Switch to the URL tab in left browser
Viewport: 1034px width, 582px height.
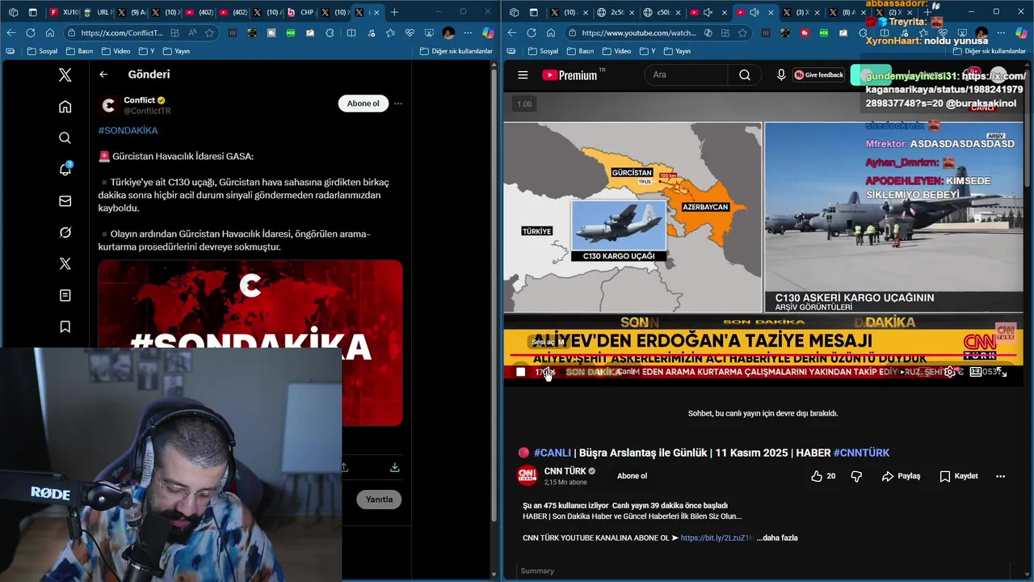97,12
